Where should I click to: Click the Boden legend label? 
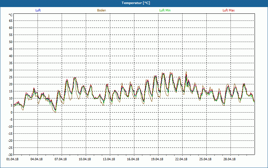click(102, 10)
